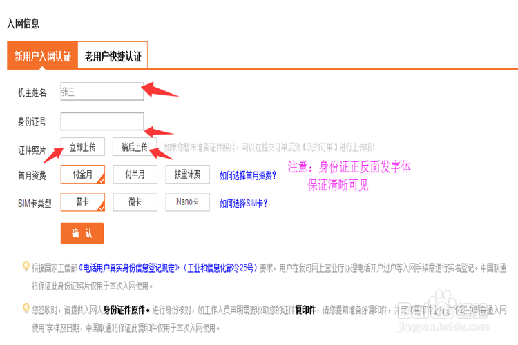This screenshot has width=518, height=345.
Task: Select 付全月 first-month fee option
Action: click(x=83, y=175)
